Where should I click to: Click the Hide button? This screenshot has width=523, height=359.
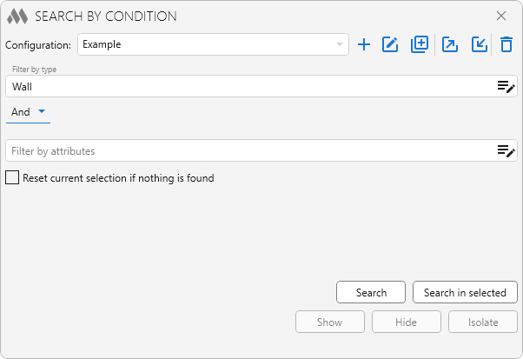coord(406,322)
